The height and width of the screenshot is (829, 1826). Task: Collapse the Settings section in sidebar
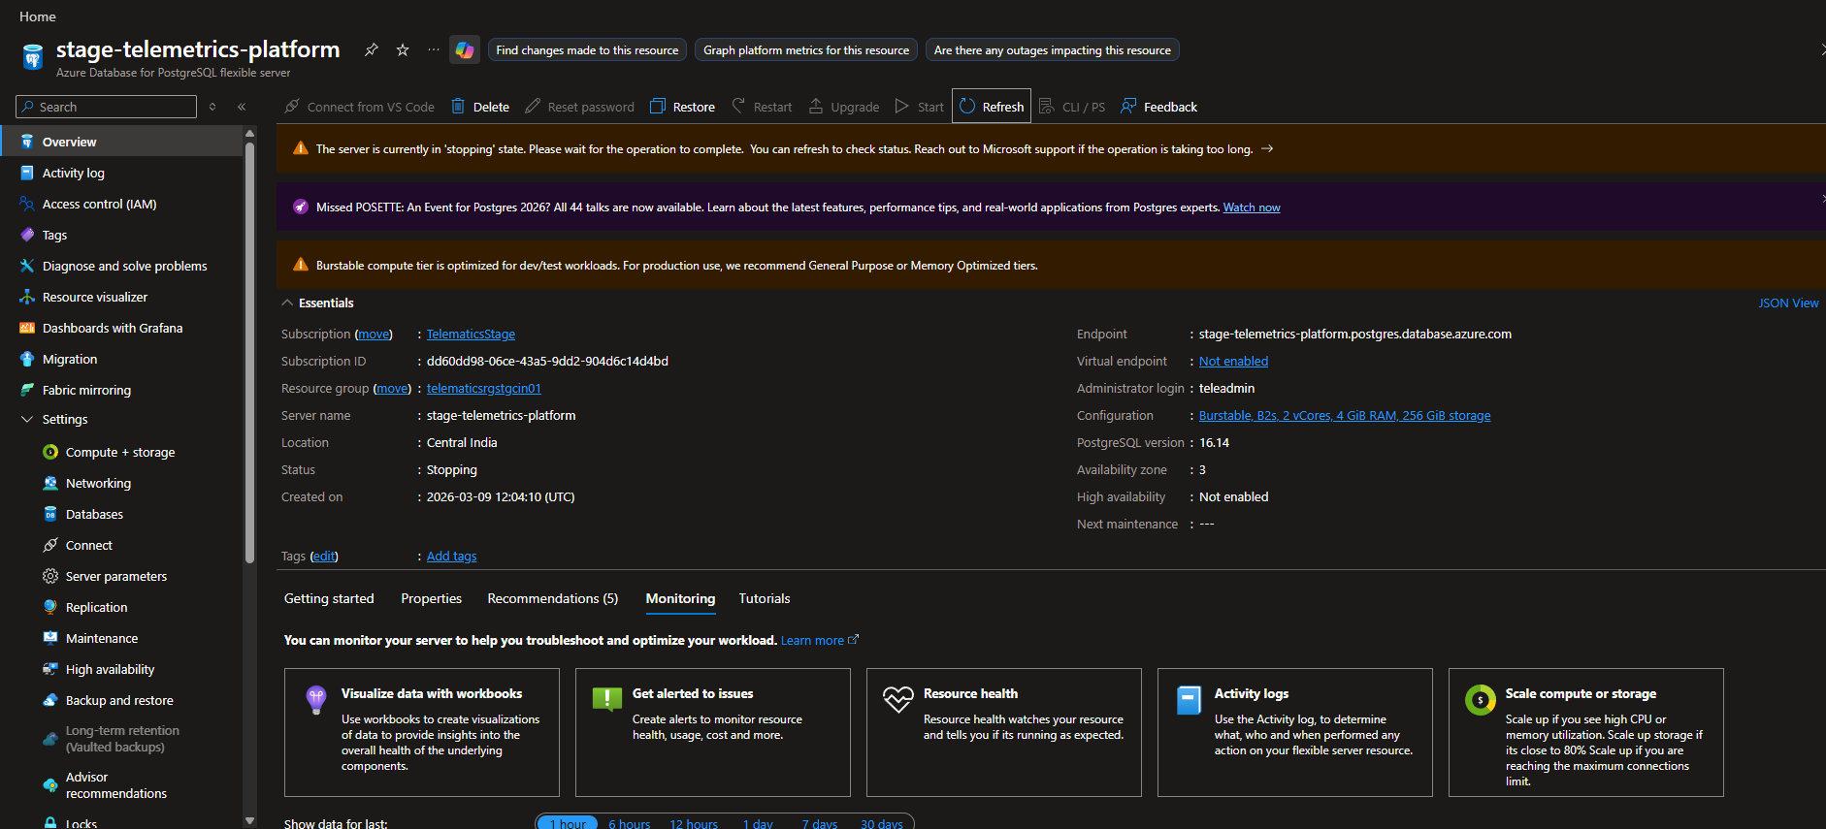coord(27,420)
